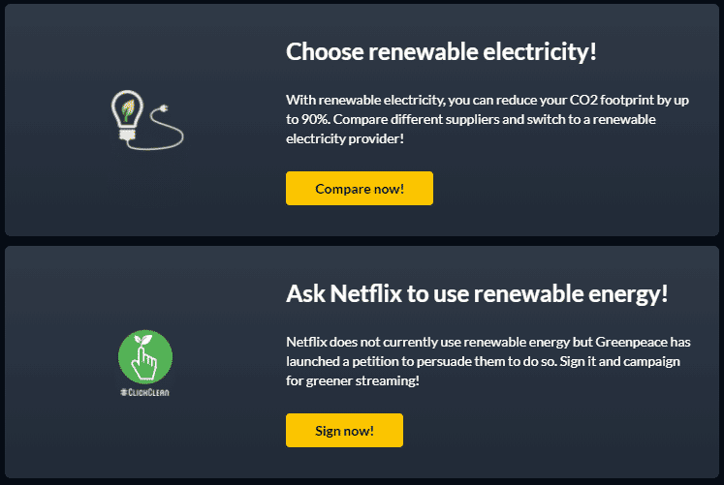This screenshot has width=724, height=485.
Task: Click the screw base of the light bulb
Action: click(x=127, y=136)
